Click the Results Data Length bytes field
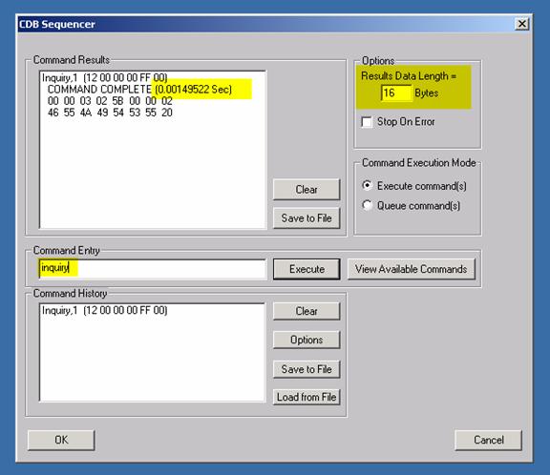 click(x=396, y=93)
